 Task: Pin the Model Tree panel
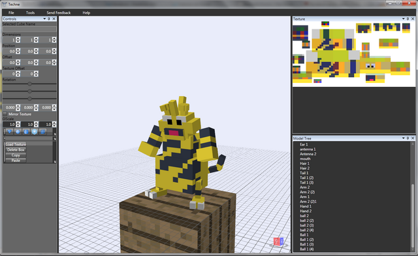(408, 138)
